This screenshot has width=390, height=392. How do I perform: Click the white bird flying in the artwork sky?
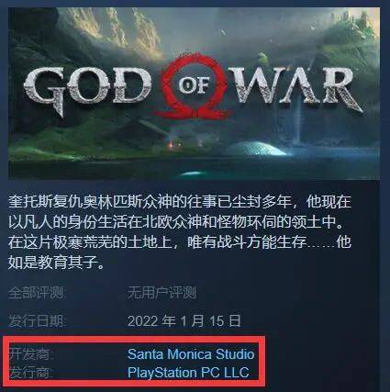pos(313,28)
